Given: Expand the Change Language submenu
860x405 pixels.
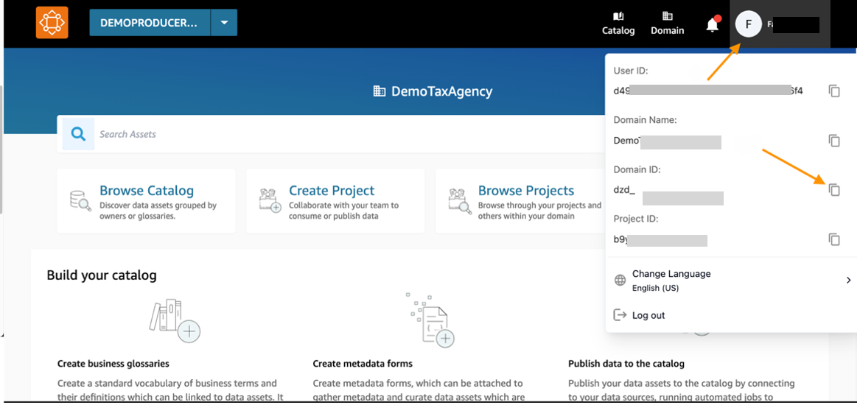Looking at the screenshot, I should (x=848, y=280).
